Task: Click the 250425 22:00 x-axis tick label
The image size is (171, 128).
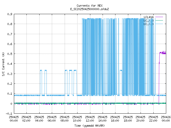Action: [153, 119]
